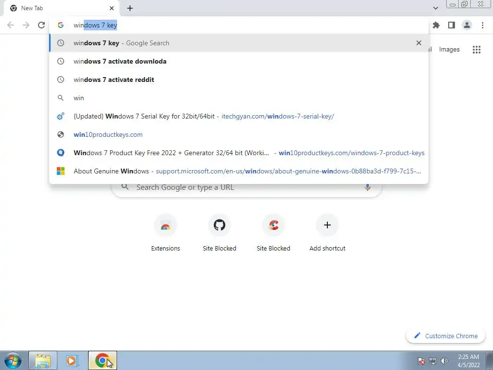Screen dimensions: 493x370
Task: Open 'Windows 7 Product Key Free 2022' suggestion
Action: (239, 153)
